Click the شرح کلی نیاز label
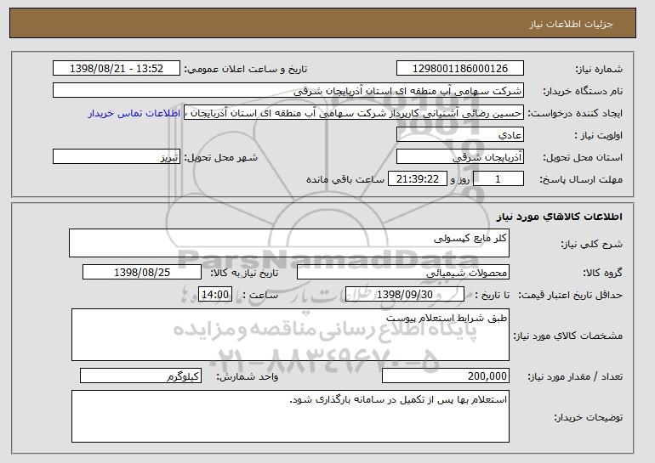The width and height of the screenshot is (655, 463). point(591,244)
